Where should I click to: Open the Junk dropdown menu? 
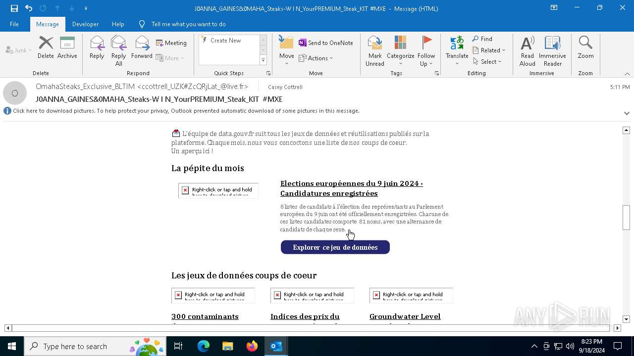19,50
